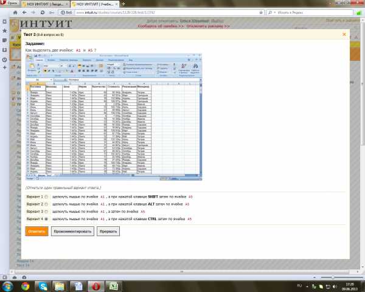Open Excel from taskbar
The width and height of the screenshot is (365, 292).
click(114, 287)
